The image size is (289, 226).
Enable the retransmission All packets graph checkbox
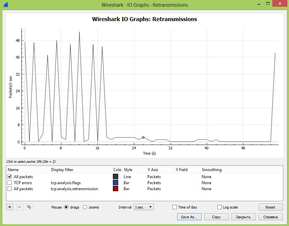point(9,189)
